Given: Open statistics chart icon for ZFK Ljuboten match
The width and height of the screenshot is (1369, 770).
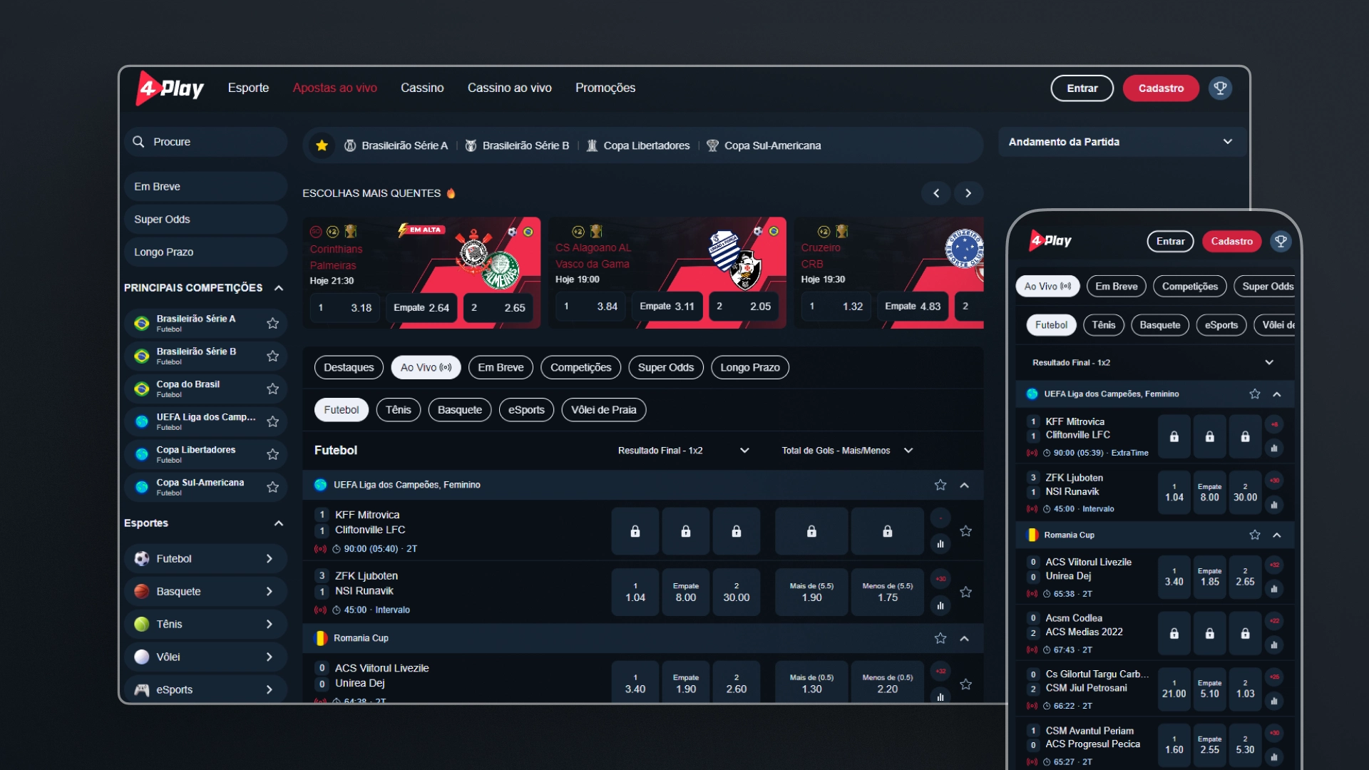Looking at the screenshot, I should (x=940, y=605).
